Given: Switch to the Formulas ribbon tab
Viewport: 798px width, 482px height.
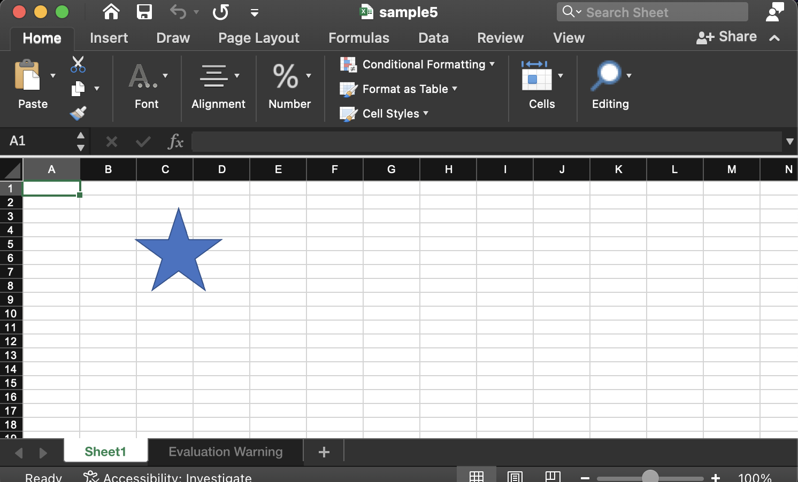Looking at the screenshot, I should coord(359,37).
